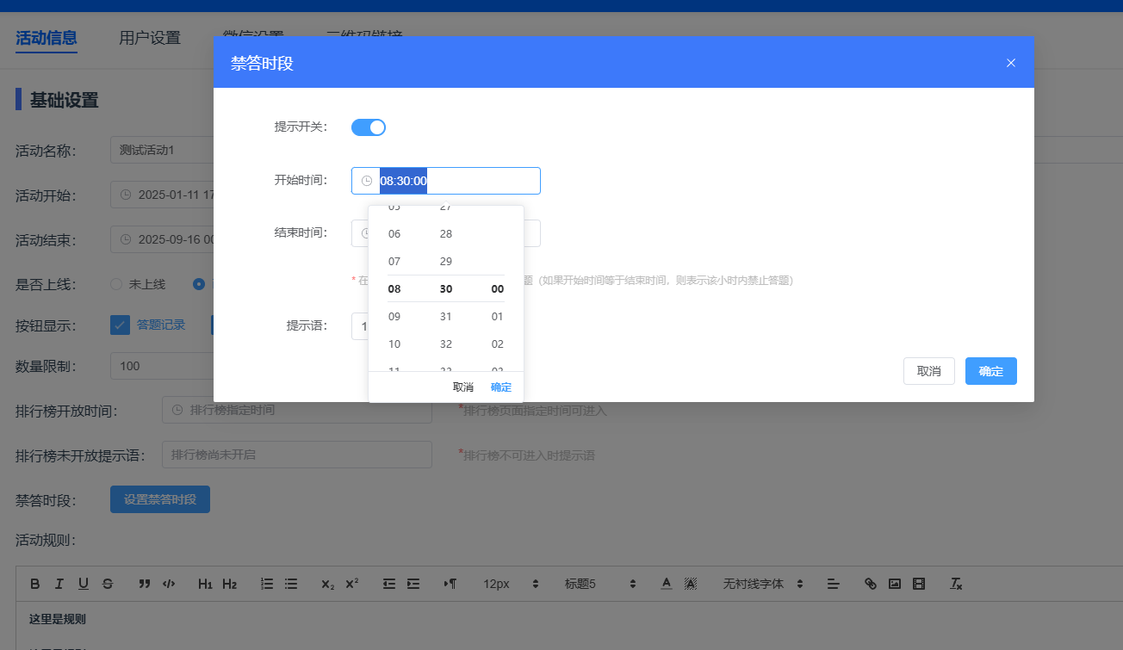Switch to the 用户设置 tab

tap(150, 38)
